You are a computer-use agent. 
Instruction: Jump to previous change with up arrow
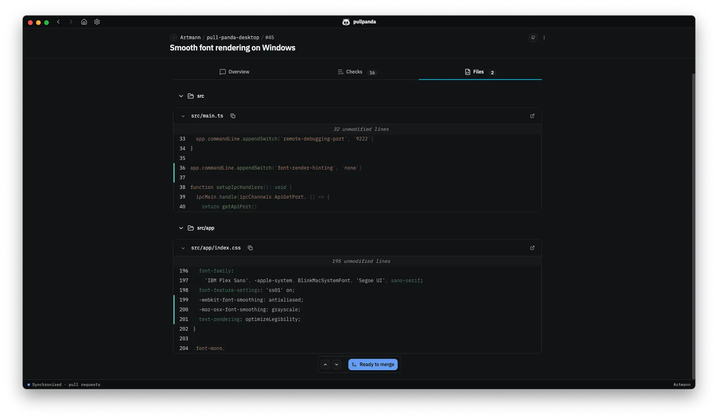pos(325,365)
